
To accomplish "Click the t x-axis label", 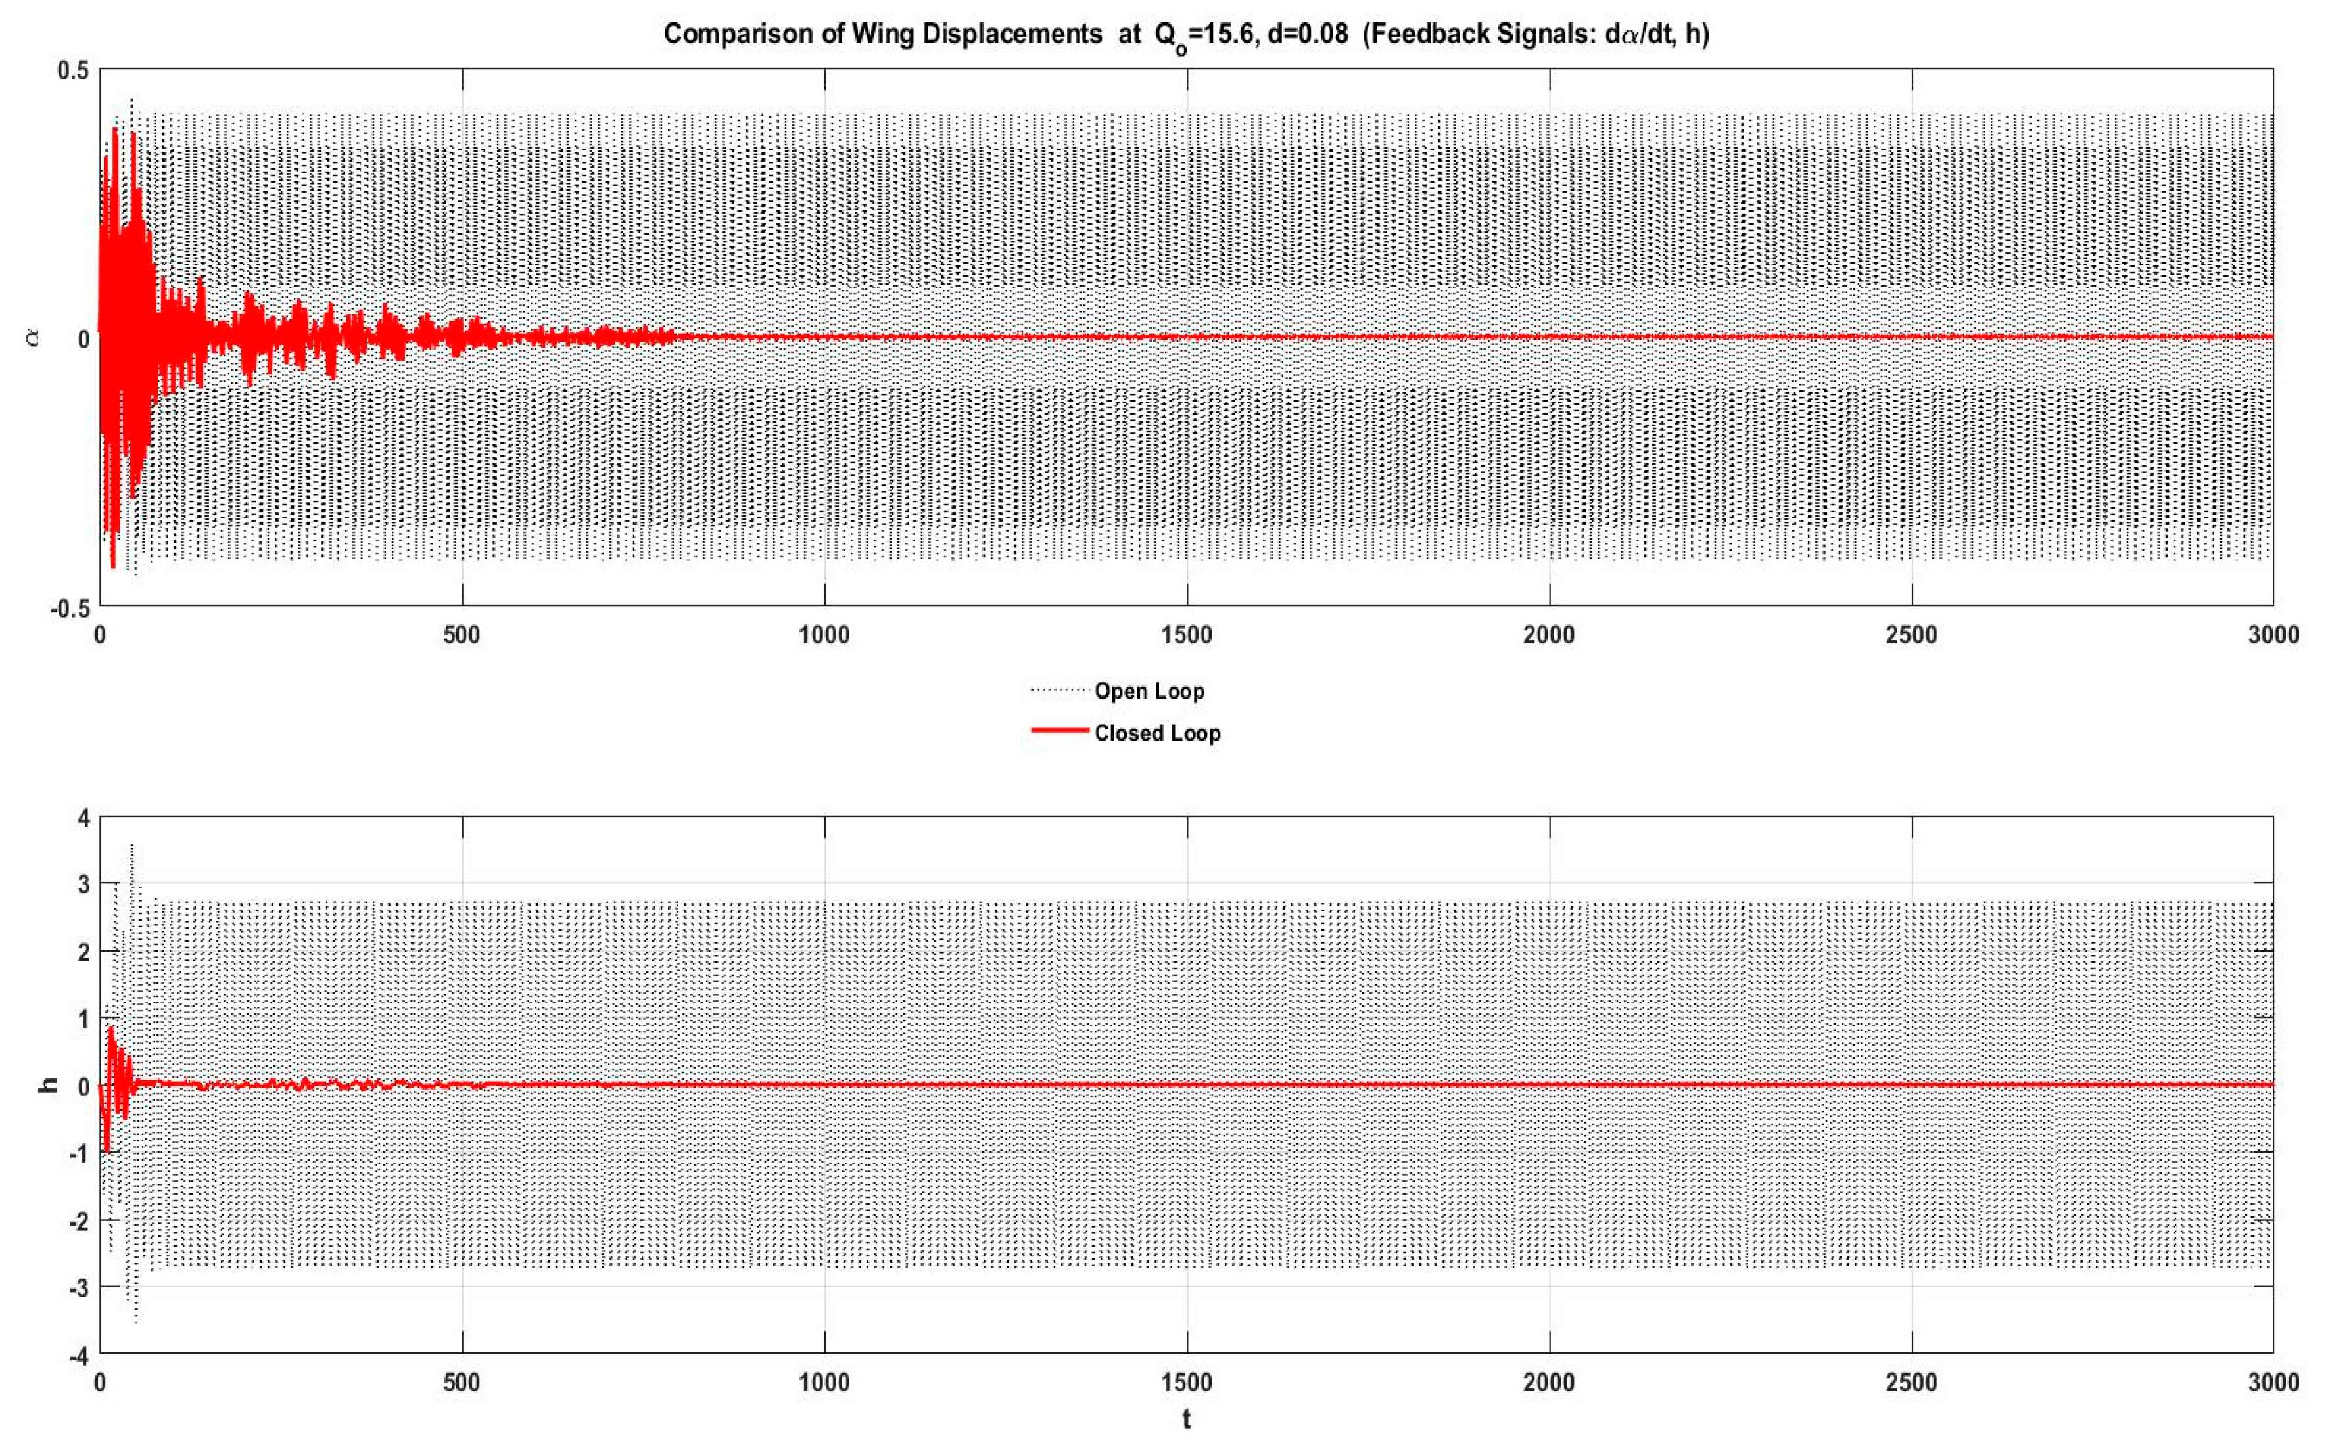I will [x=1187, y=1419].
